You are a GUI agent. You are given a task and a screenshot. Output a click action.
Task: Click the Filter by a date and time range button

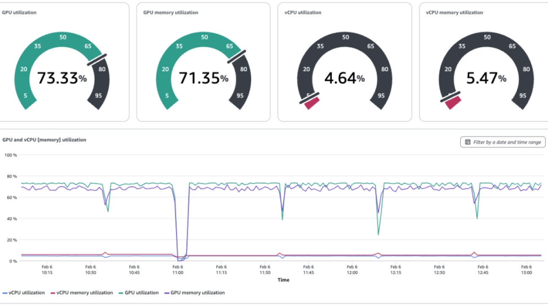coord(503,142)
